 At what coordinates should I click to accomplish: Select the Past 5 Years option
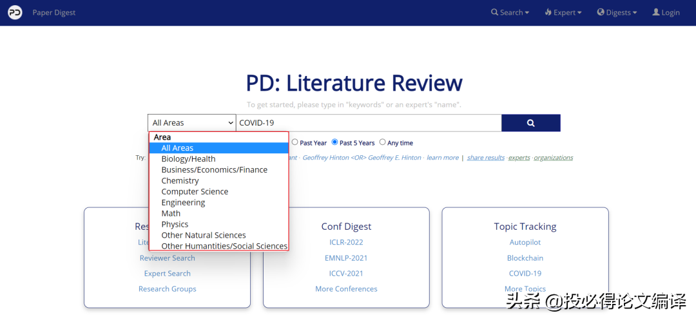click(335, 142)
